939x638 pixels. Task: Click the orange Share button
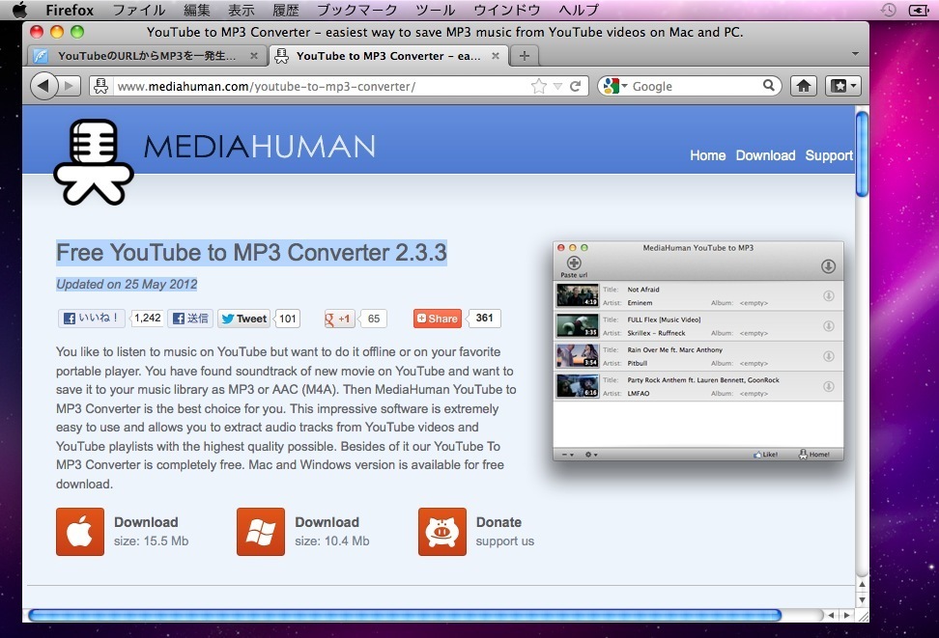(438, 319)
